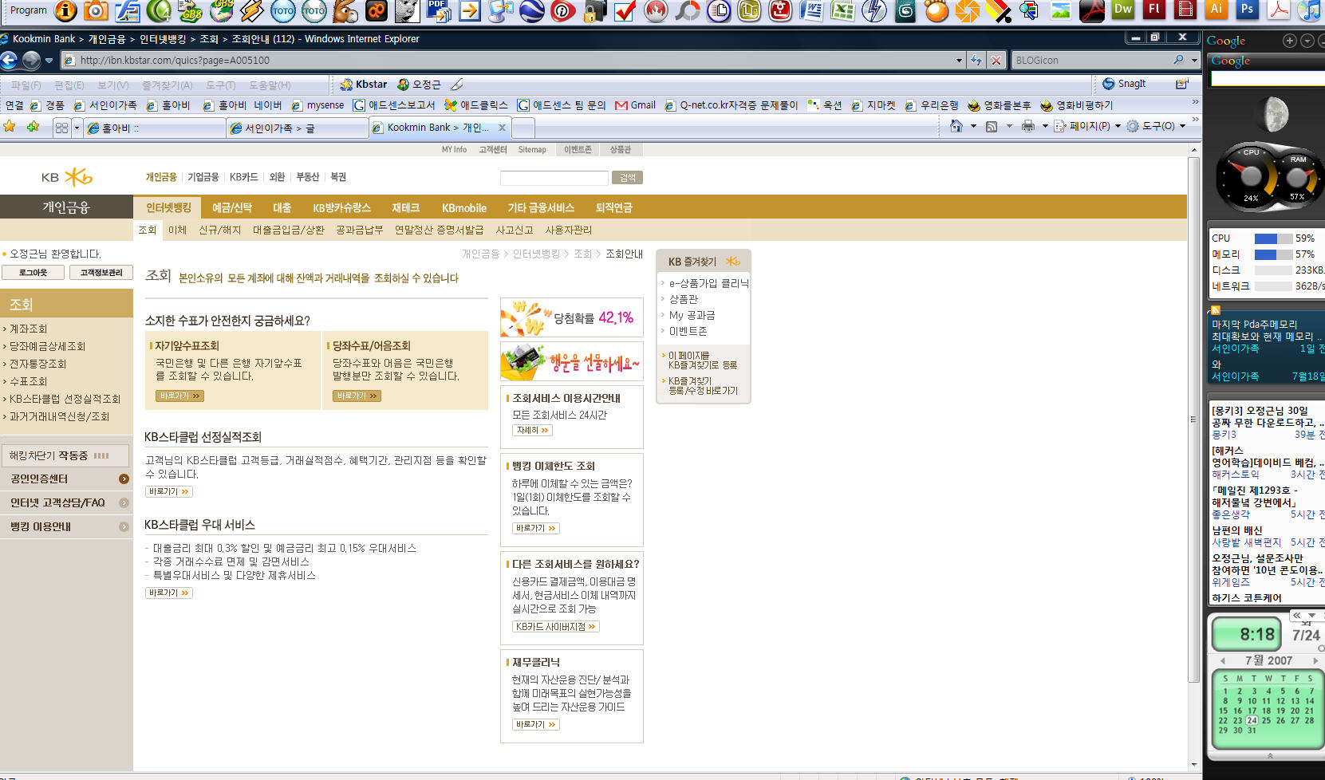Open the My 공과금 favorites link
Image resolution: width=1325 pixels, height=780 pixels.
tap(692, 315)
